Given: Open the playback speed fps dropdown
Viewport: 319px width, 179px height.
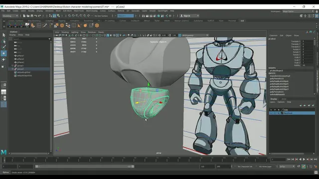Looking at the screenshot, I should click(287, 167).
